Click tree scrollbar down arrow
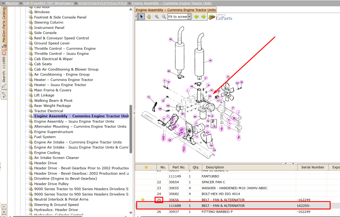Image resolution: width=340 pixels, height=217 pixels. (131, 213)
